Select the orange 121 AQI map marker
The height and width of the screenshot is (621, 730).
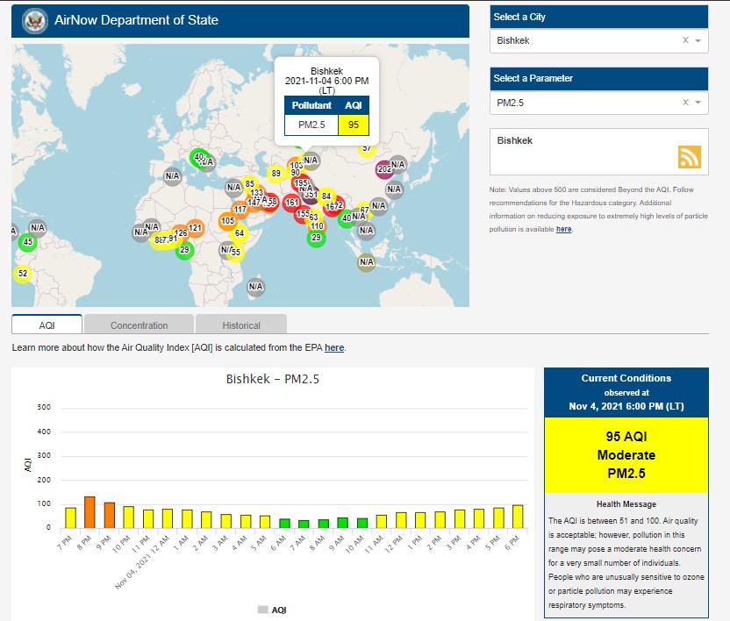tap(195, 229)
